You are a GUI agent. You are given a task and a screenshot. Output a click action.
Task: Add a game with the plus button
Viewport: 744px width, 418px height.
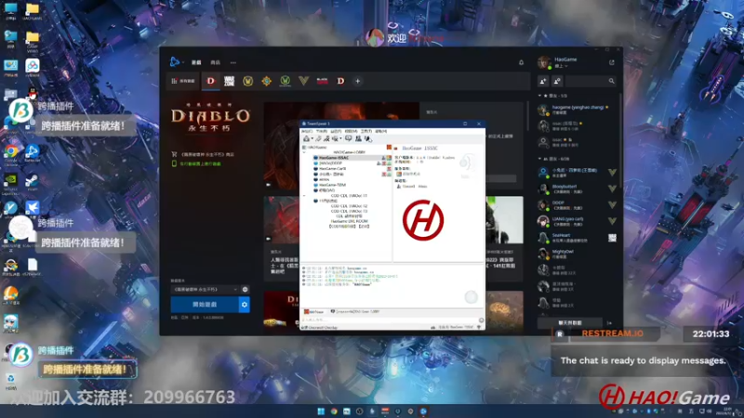[x=358, y=81]
